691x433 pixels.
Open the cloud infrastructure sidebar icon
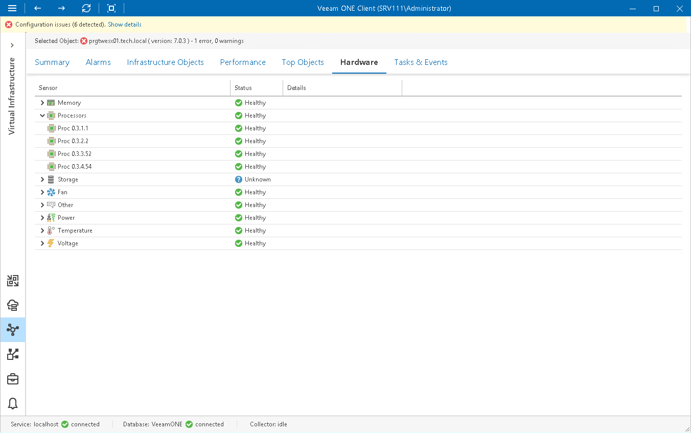coord(13,305)
